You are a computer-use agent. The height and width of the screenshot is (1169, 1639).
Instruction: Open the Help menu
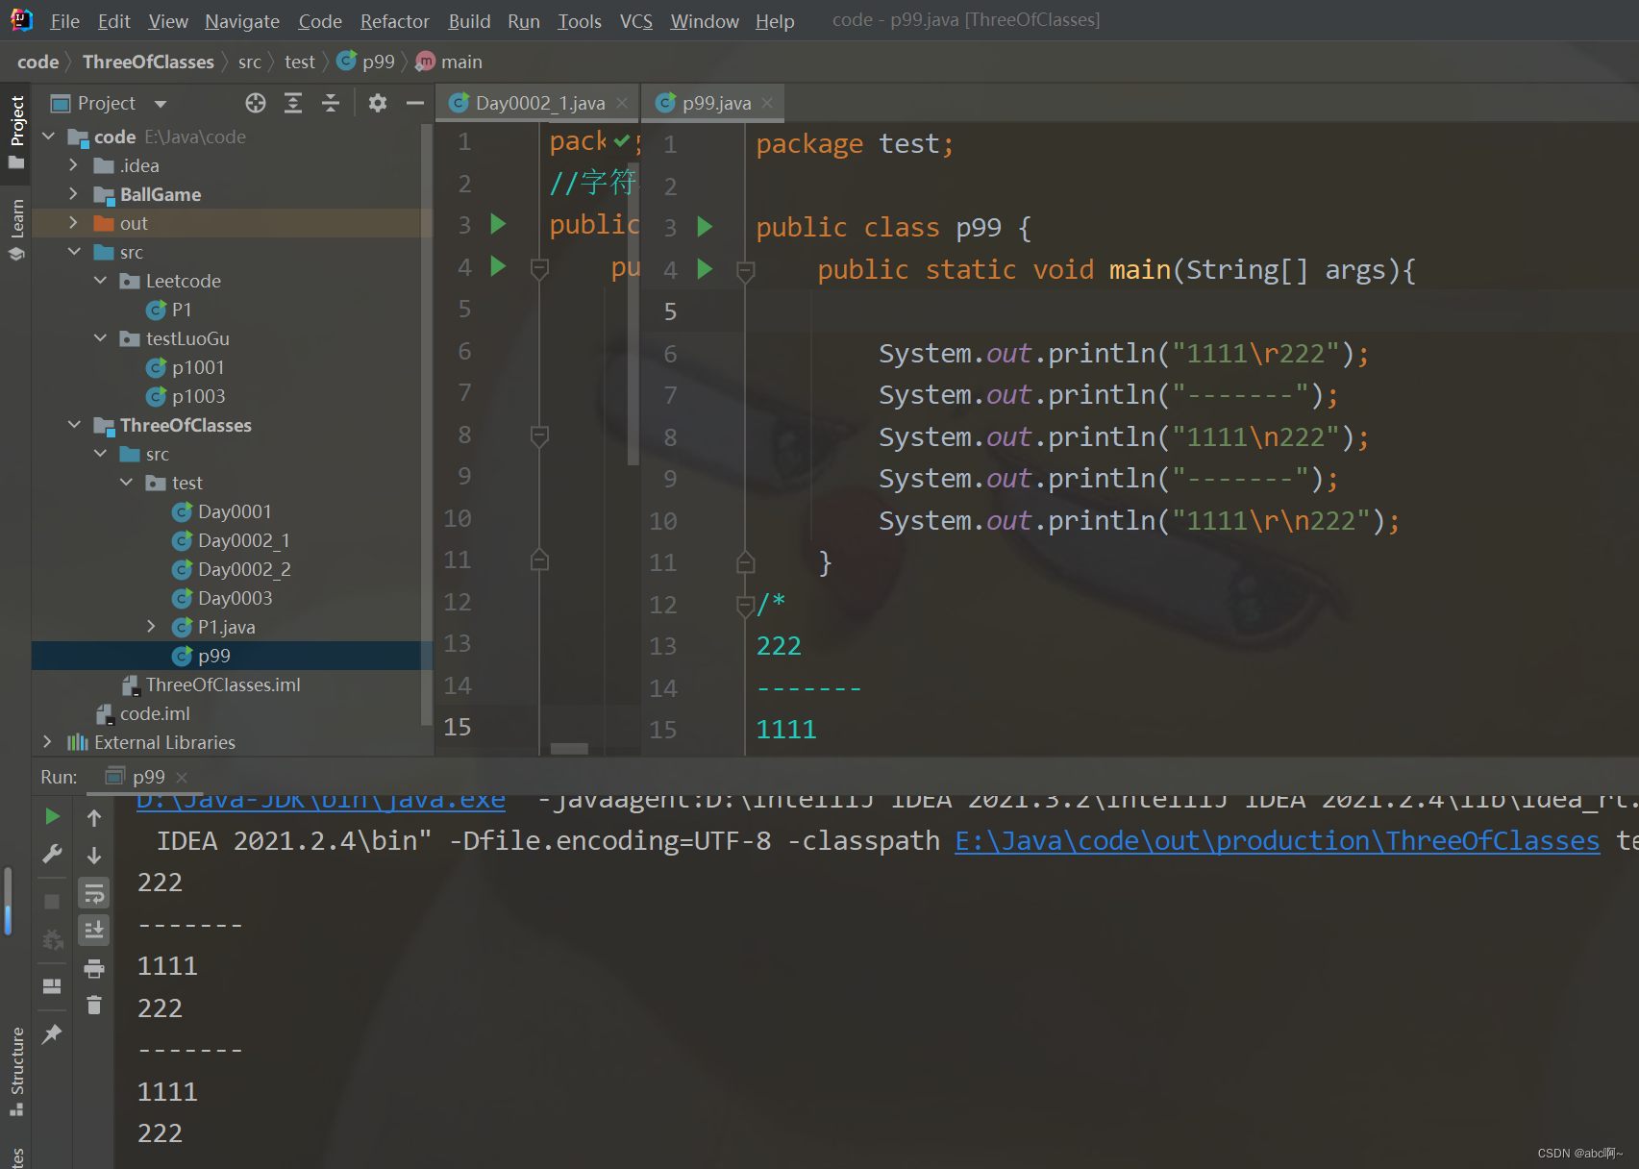coord(775,21)
